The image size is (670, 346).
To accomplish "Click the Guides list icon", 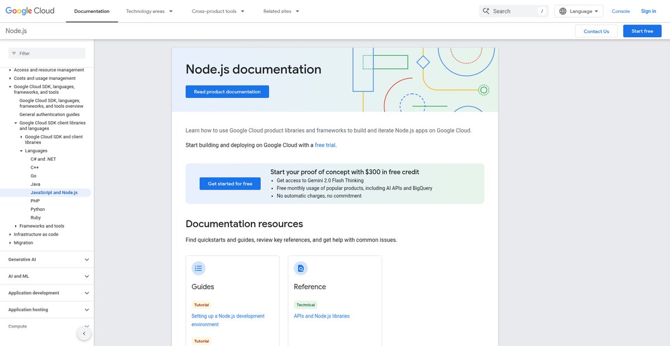I will pyautogui.click(x=198, y=268).
